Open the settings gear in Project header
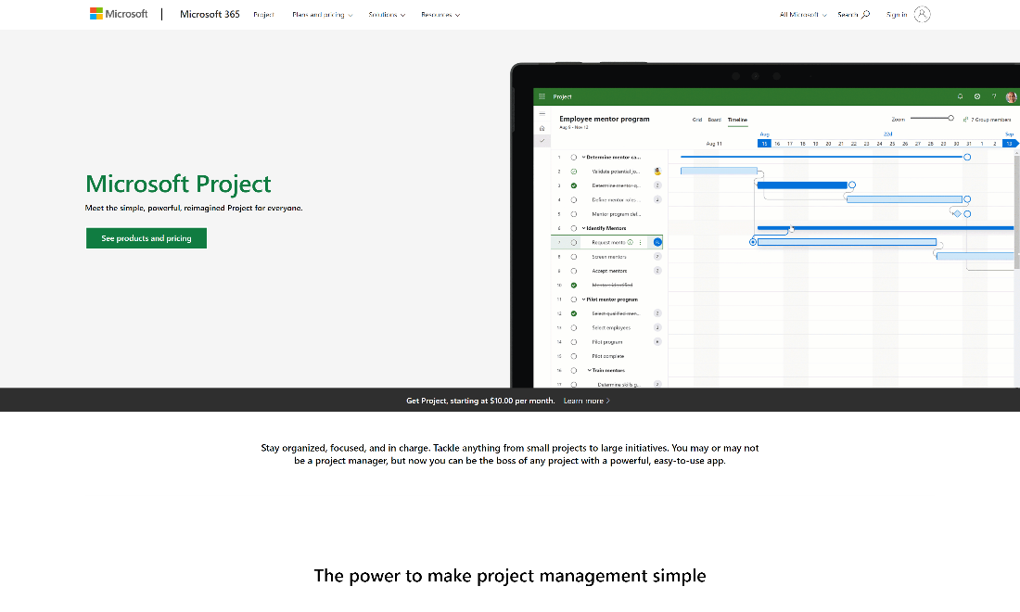Viewport: 1020px width, 612px height. click(976, 96)
